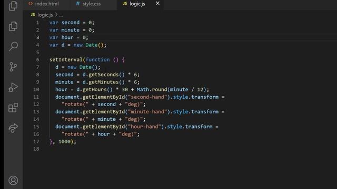
Task: Click 'var second = 0;' on line 1
Action: pos(72,23)
